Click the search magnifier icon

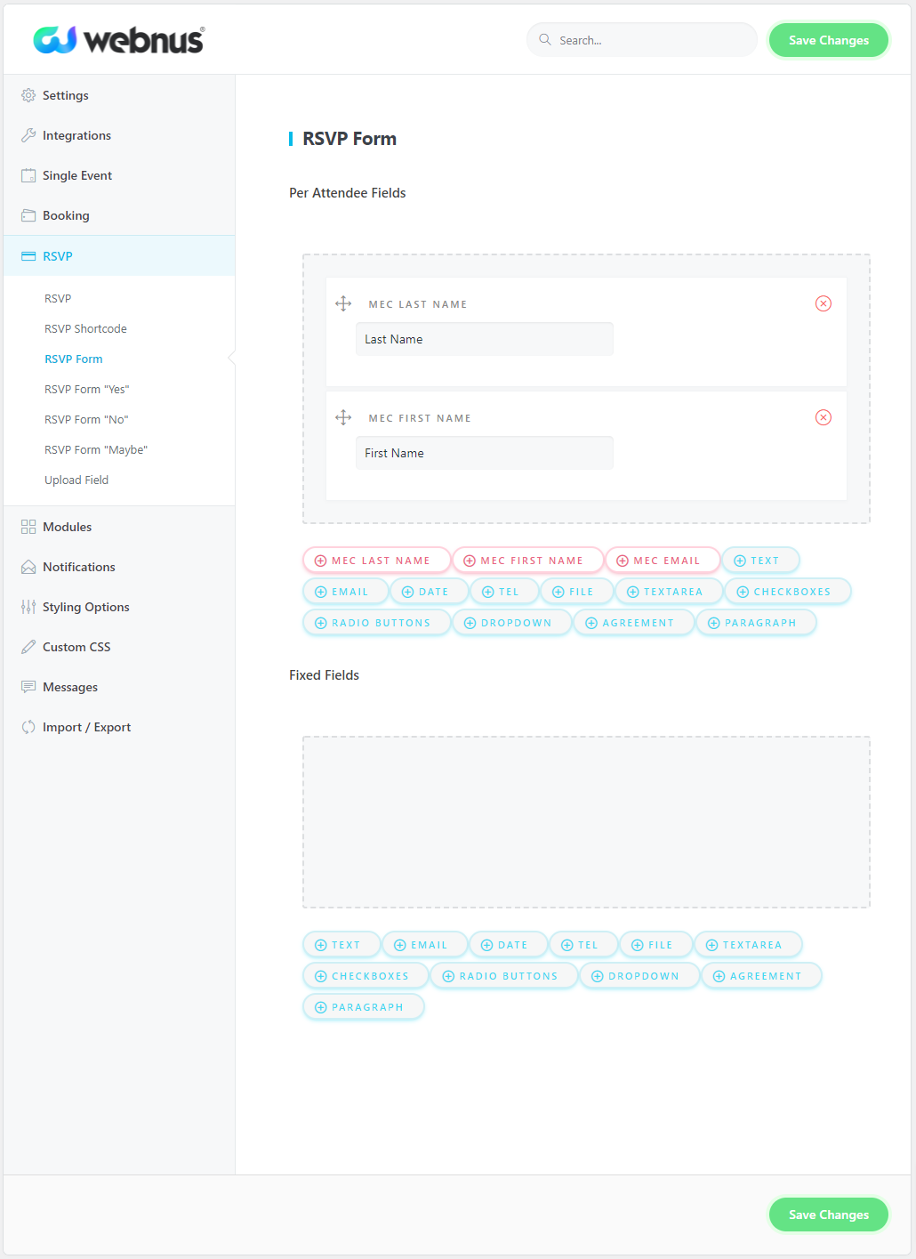[545, 39]
